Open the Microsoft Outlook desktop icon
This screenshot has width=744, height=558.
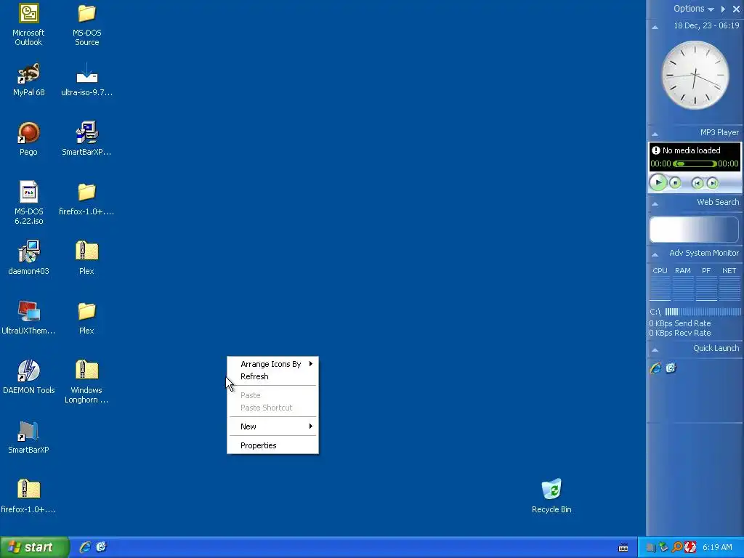[28, 13]
